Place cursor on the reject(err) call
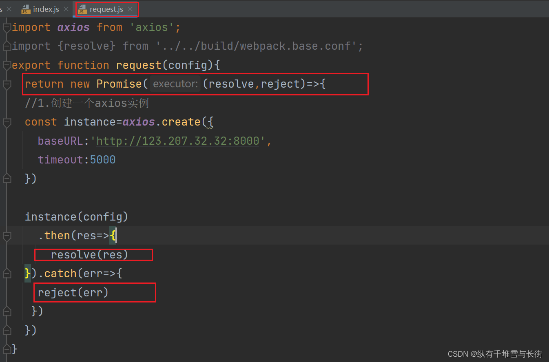The image size is (549, 362). 73,293
